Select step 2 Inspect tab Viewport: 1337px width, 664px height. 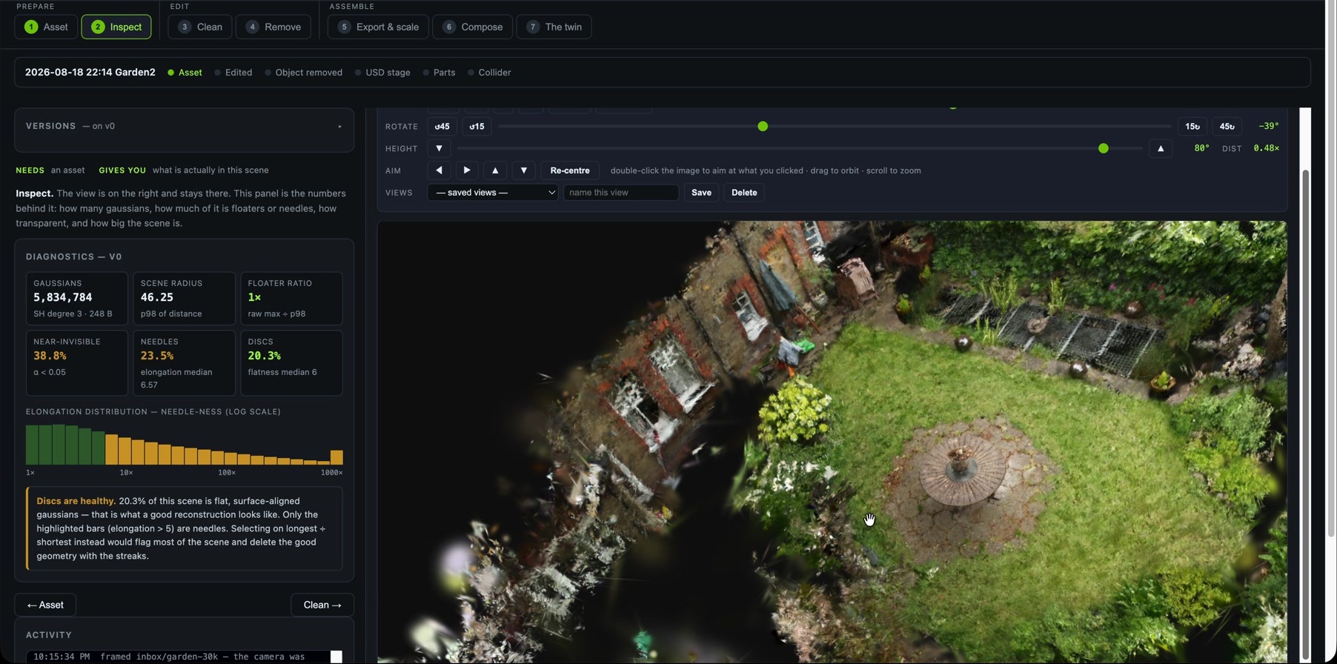[x=116, y=27]
